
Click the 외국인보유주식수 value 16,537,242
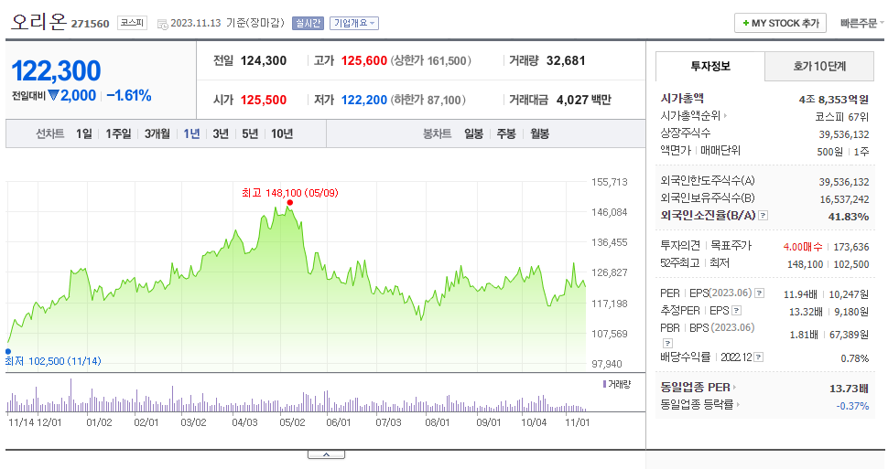pos(844,199)
